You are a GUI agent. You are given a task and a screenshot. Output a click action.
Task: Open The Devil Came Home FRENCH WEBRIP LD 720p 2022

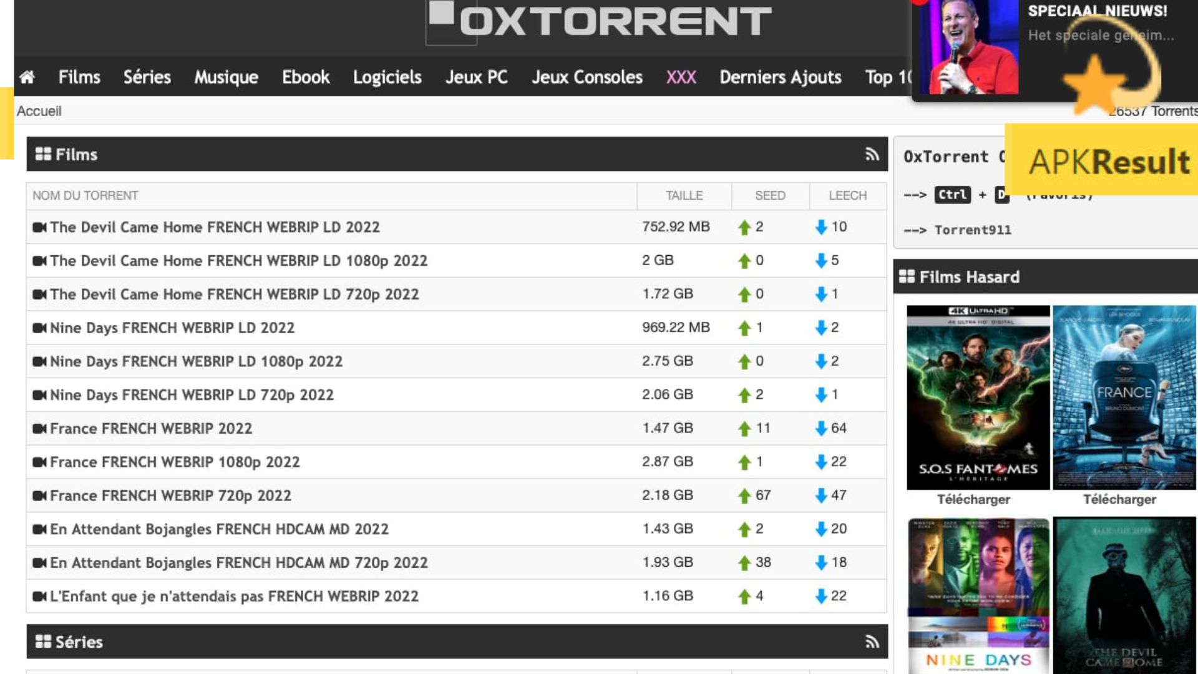point(234,295)
